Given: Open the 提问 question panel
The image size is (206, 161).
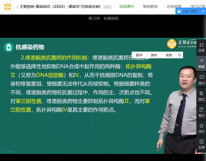Looking at the screenshot, I should (x=201, y=80).
